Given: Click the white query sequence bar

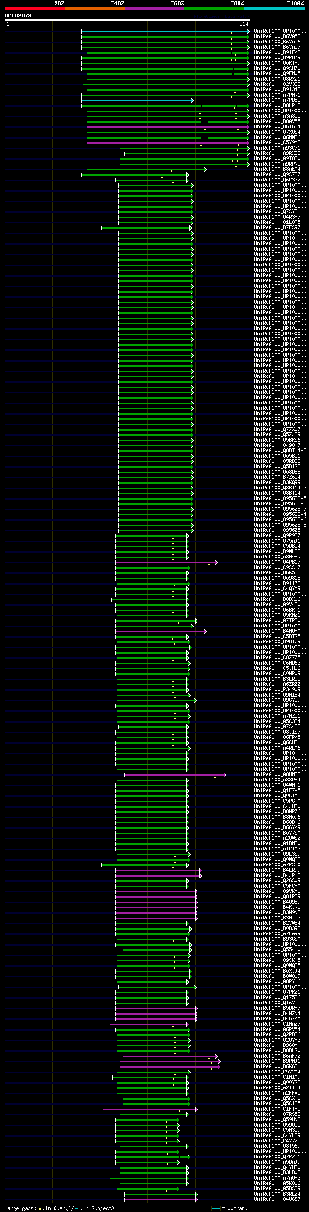Looking at the screenshot, I should [127, 20].
